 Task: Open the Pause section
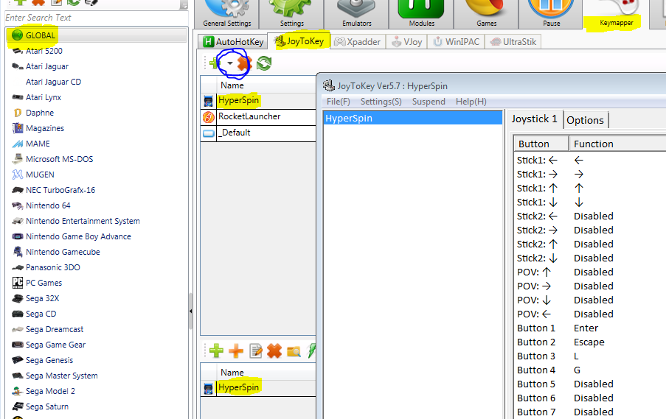tap(551, 14)
